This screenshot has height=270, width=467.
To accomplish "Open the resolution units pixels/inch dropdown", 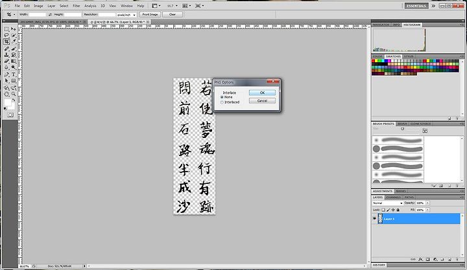I will 126,15.
